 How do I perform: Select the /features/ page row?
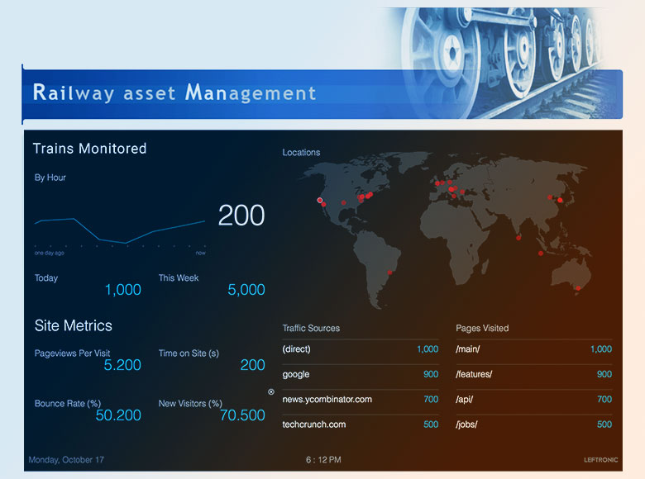click(x=534, y=374)
